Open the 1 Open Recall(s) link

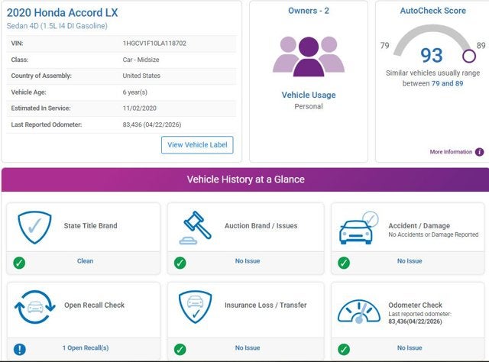[86, 347]
